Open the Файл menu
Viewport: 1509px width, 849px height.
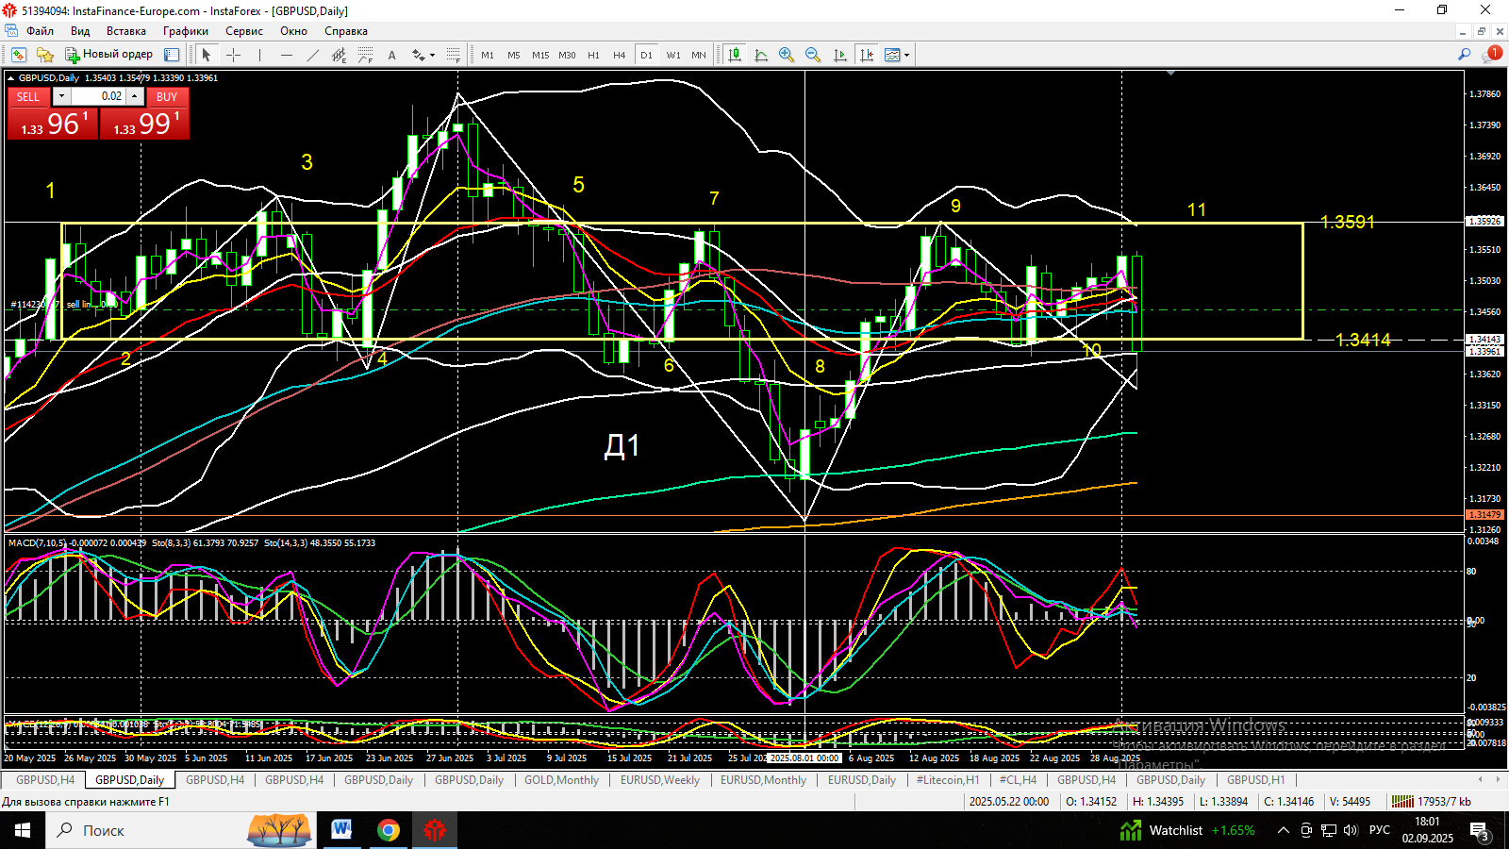[x=40, y=31]
